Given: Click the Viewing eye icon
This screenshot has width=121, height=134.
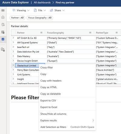Looking at the screenshot, I should click(x=14, y=10).
